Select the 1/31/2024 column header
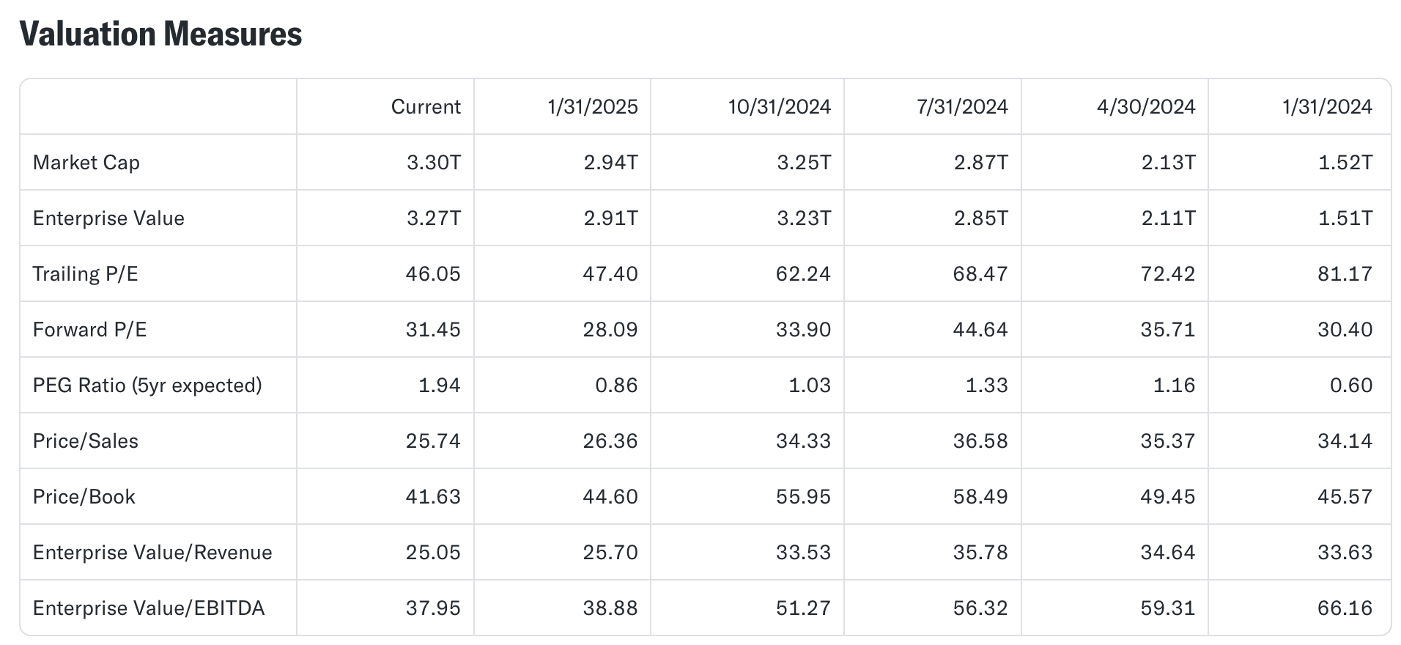Viewport: 1401px width, 645px height. (1327, 107)
